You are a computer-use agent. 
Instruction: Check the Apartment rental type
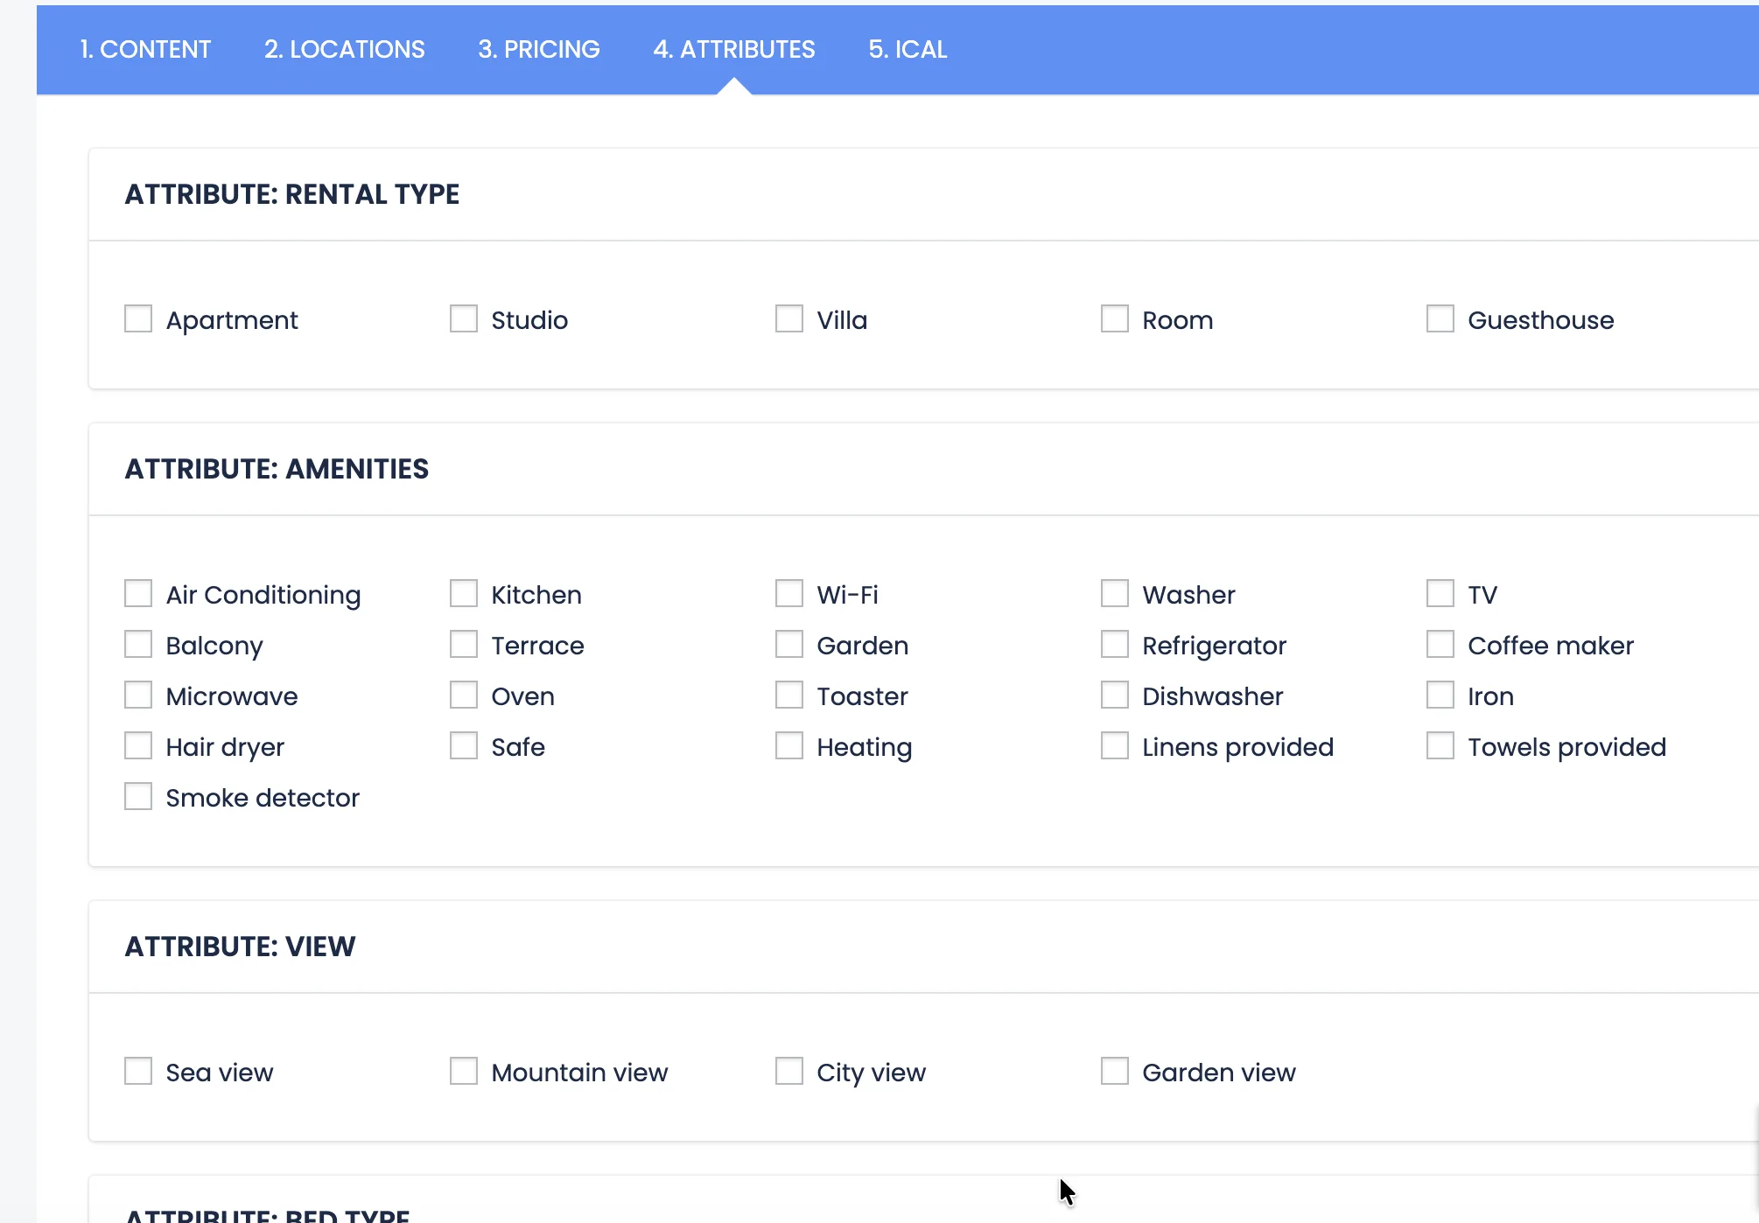138,318
